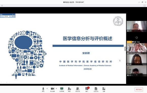Open dropdown arrow on recording widget title
The image size is (147, 93).
click(x=13, y=15)
